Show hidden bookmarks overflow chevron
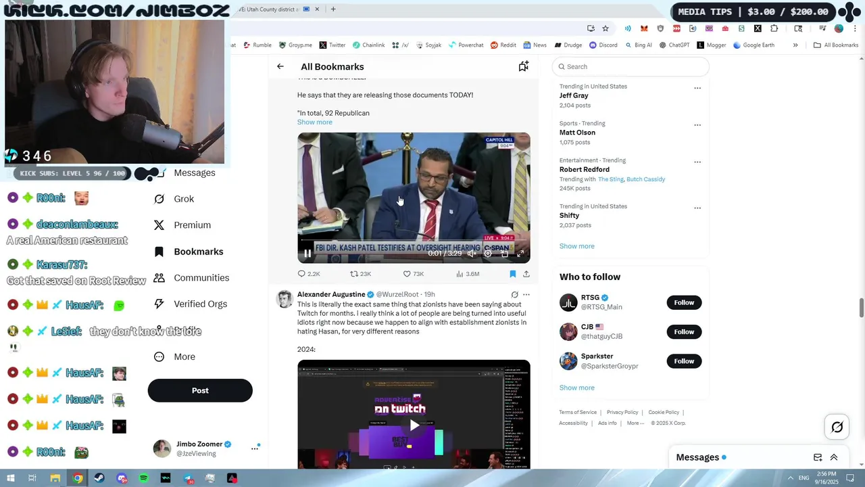The height and width of the screenshot is (487, 865). 795,45
